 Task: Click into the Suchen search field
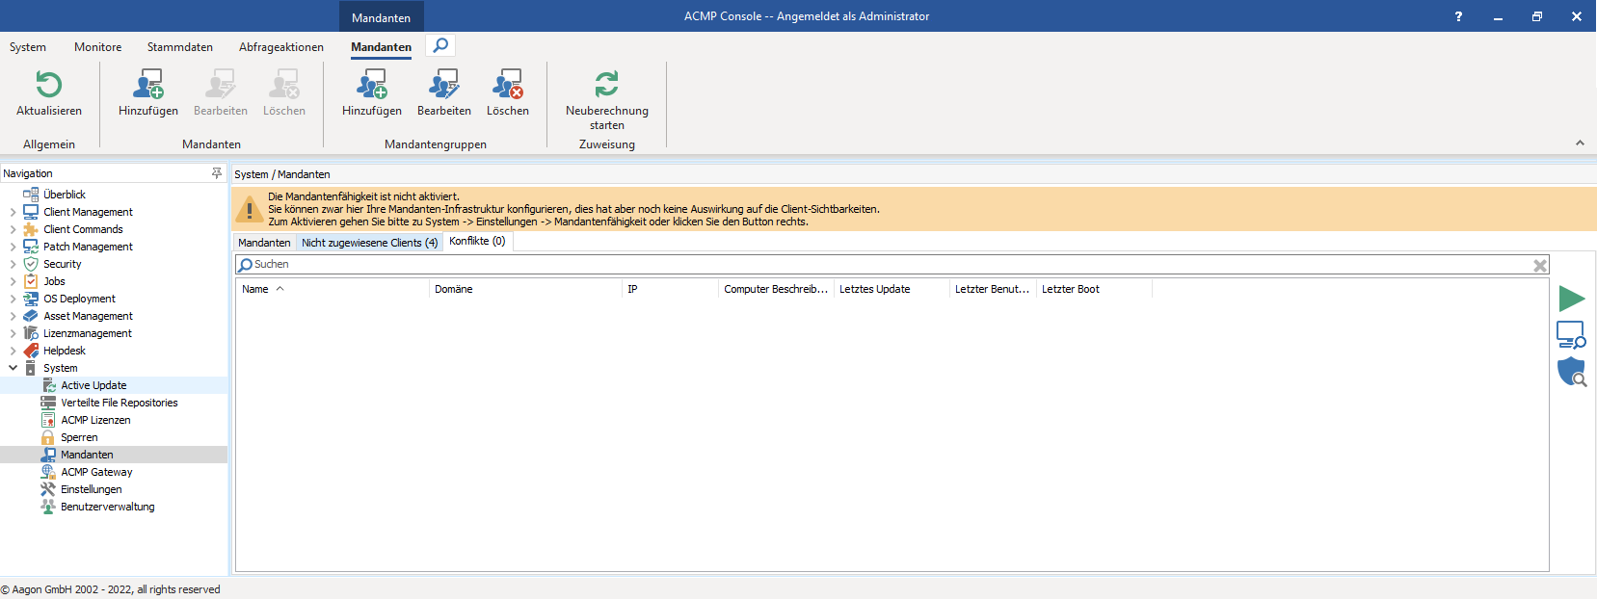tap(867, 265)
